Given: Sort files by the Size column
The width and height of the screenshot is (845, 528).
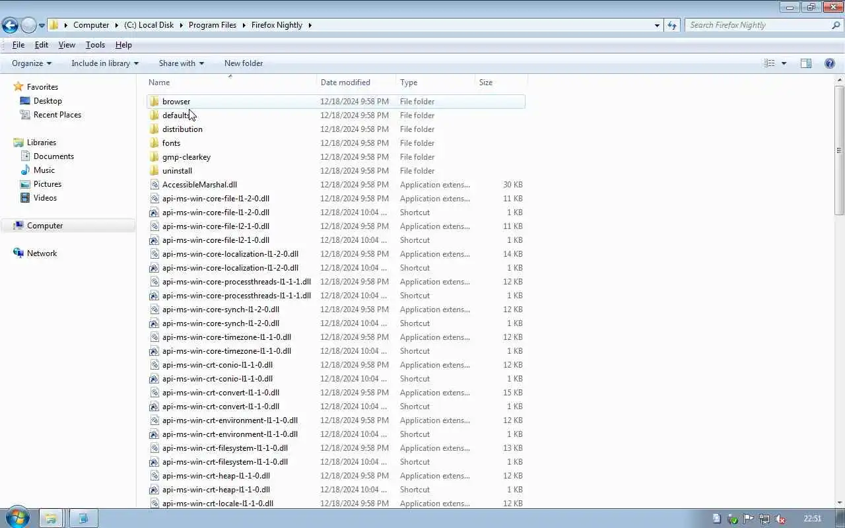Looking at the screenshot, I should pos(501,82).
